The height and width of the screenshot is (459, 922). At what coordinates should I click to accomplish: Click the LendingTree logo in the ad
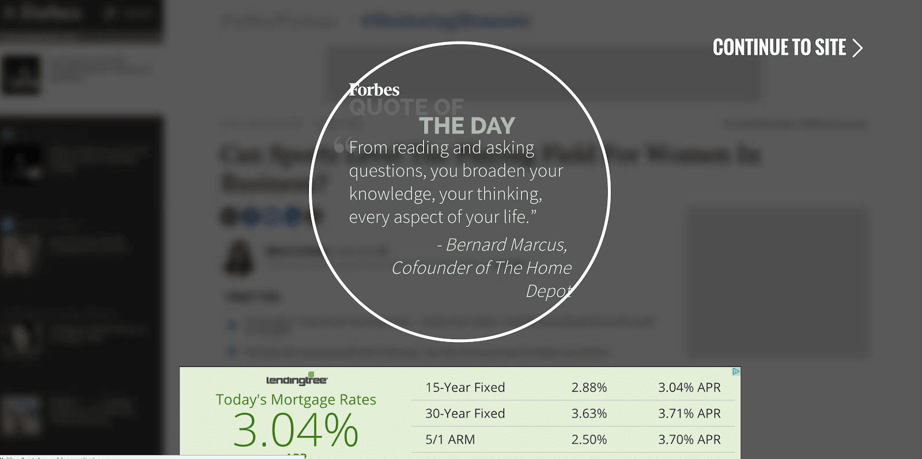pyautogui.click(x=297, y=379)
